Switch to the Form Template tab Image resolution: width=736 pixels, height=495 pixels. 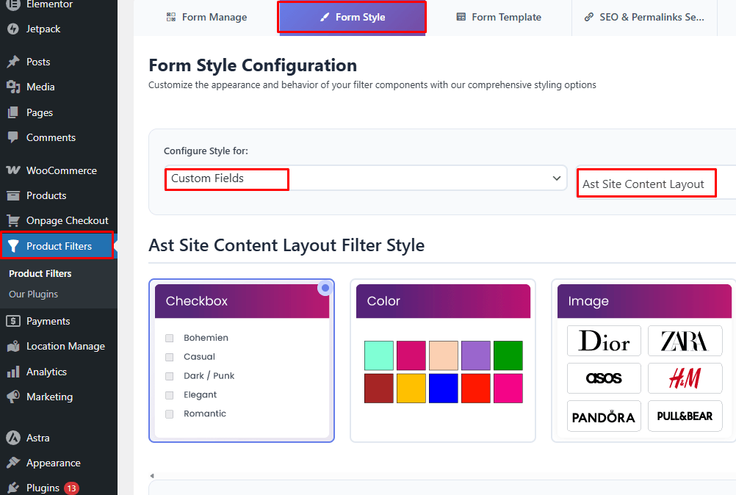pos(499,16)
